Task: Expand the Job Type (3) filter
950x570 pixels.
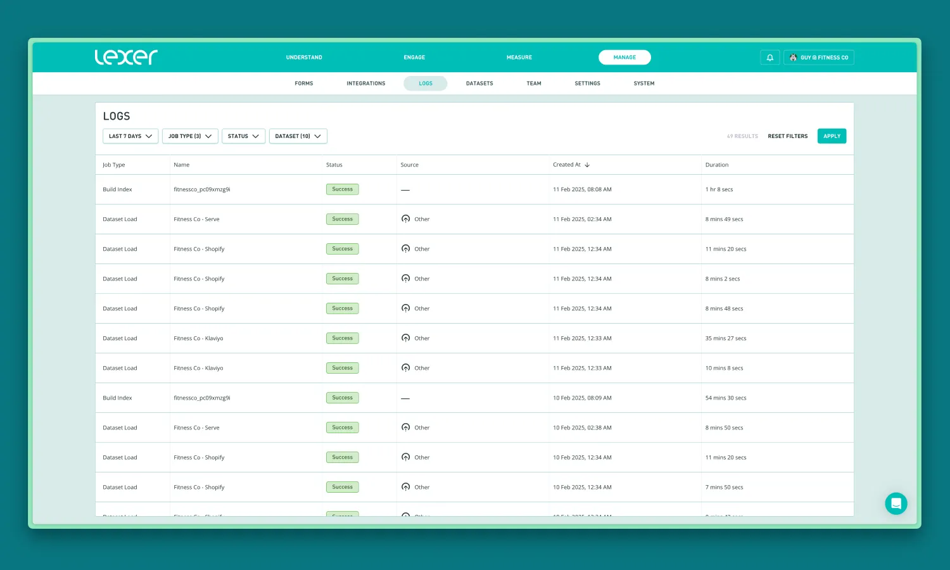Action: 190,136
